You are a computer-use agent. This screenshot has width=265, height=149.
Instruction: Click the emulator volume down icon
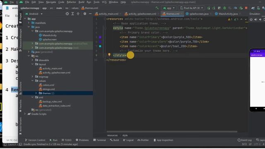pos(260,19)
